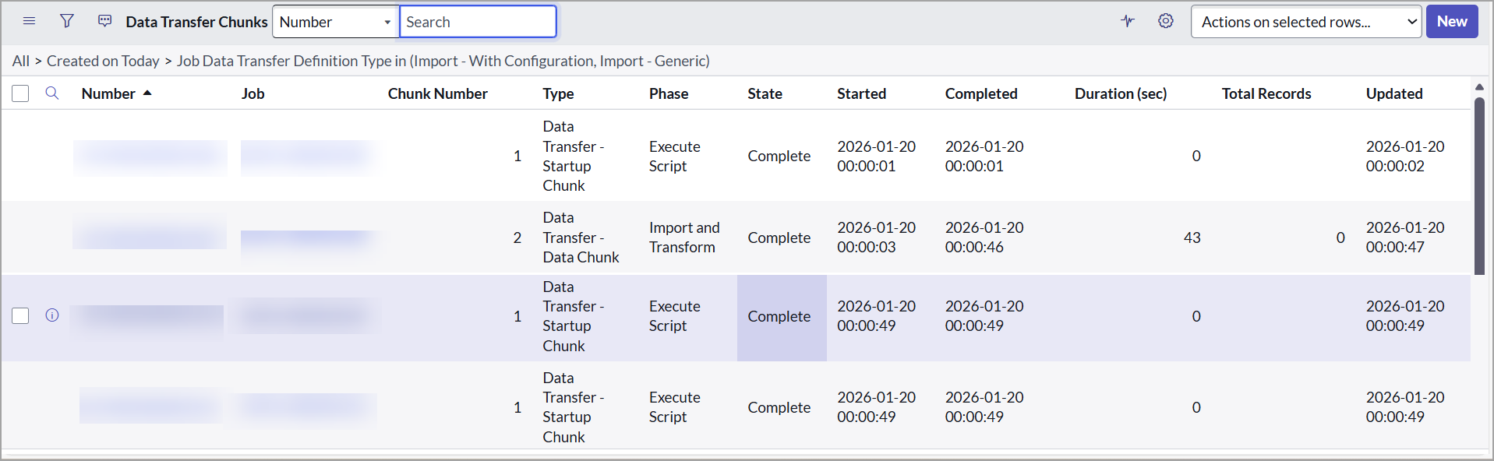The width and height of the screenshot is (1494, 461).
Task: Open the Number search field dropdown
Action: point(336,22)
